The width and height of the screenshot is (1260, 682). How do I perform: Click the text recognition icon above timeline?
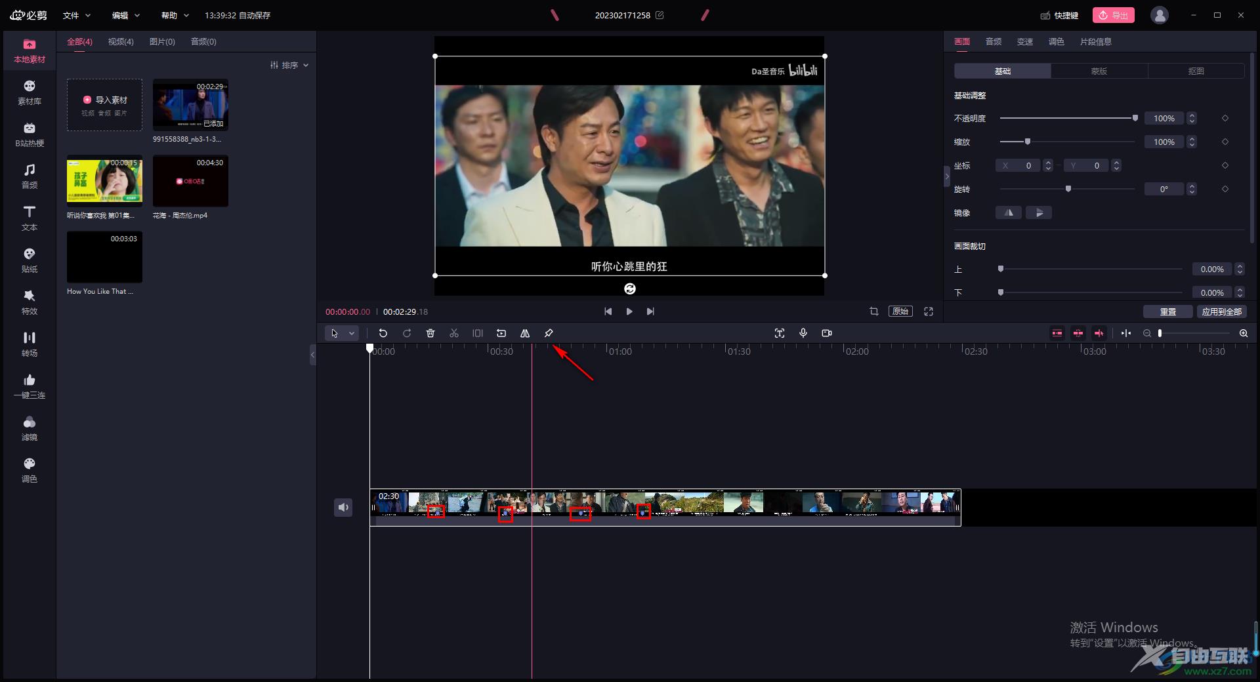[x=780, y=333]
